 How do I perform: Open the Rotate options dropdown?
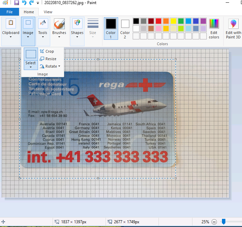(x=50, y=66)
